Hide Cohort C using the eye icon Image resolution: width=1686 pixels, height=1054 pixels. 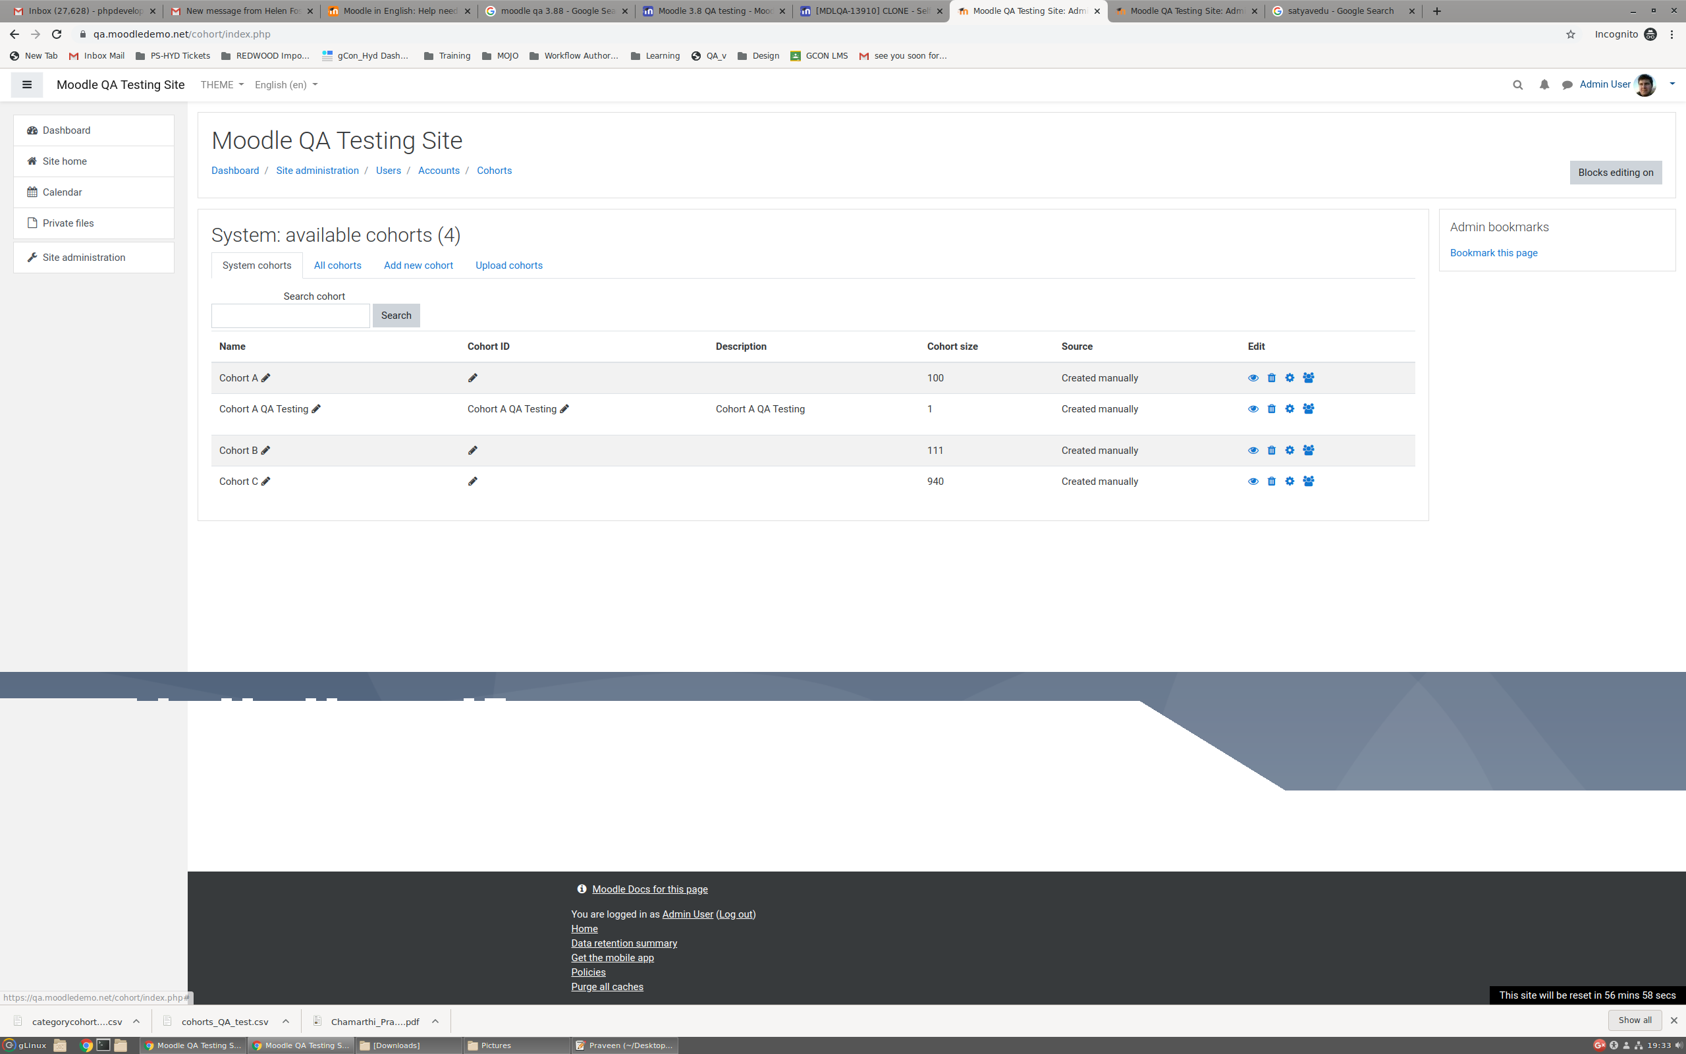point(1253,482)
